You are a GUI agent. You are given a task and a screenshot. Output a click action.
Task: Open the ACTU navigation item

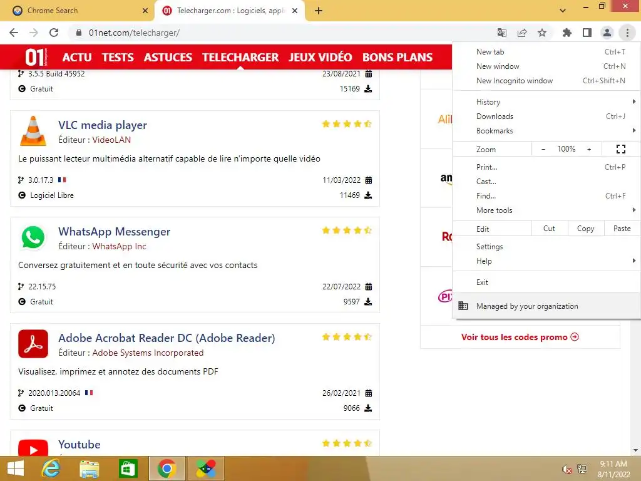(x=77, y=57)
